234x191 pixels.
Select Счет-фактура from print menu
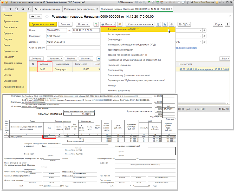(115, 39)
